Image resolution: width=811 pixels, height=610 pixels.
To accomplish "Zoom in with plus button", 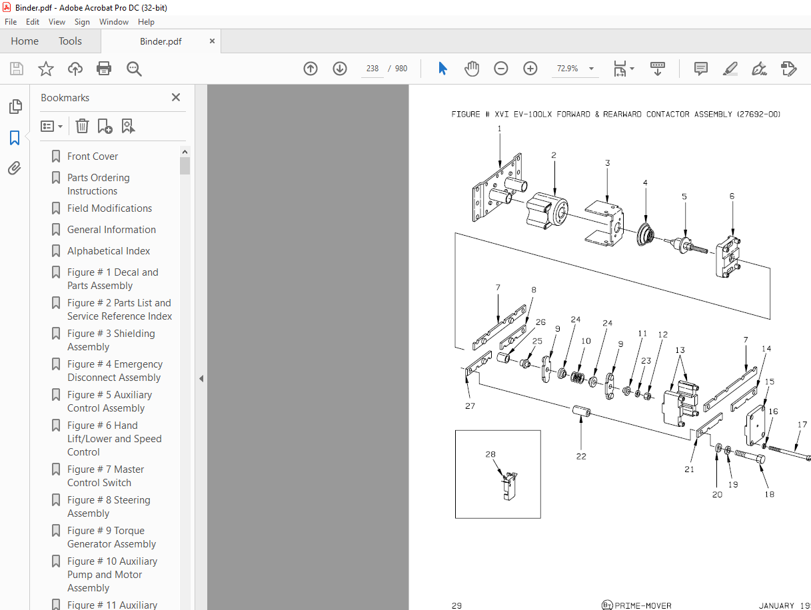I will (x=530, y=69).
